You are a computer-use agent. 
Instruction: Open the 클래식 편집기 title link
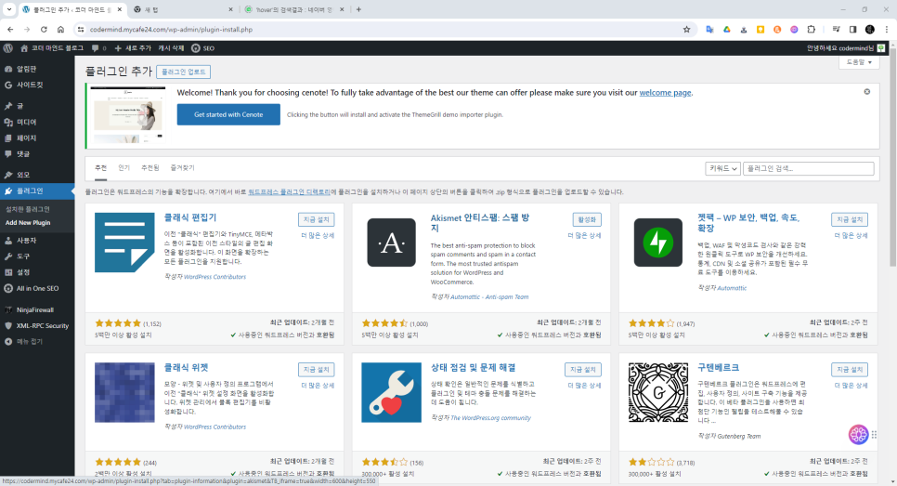pos(190,217)
